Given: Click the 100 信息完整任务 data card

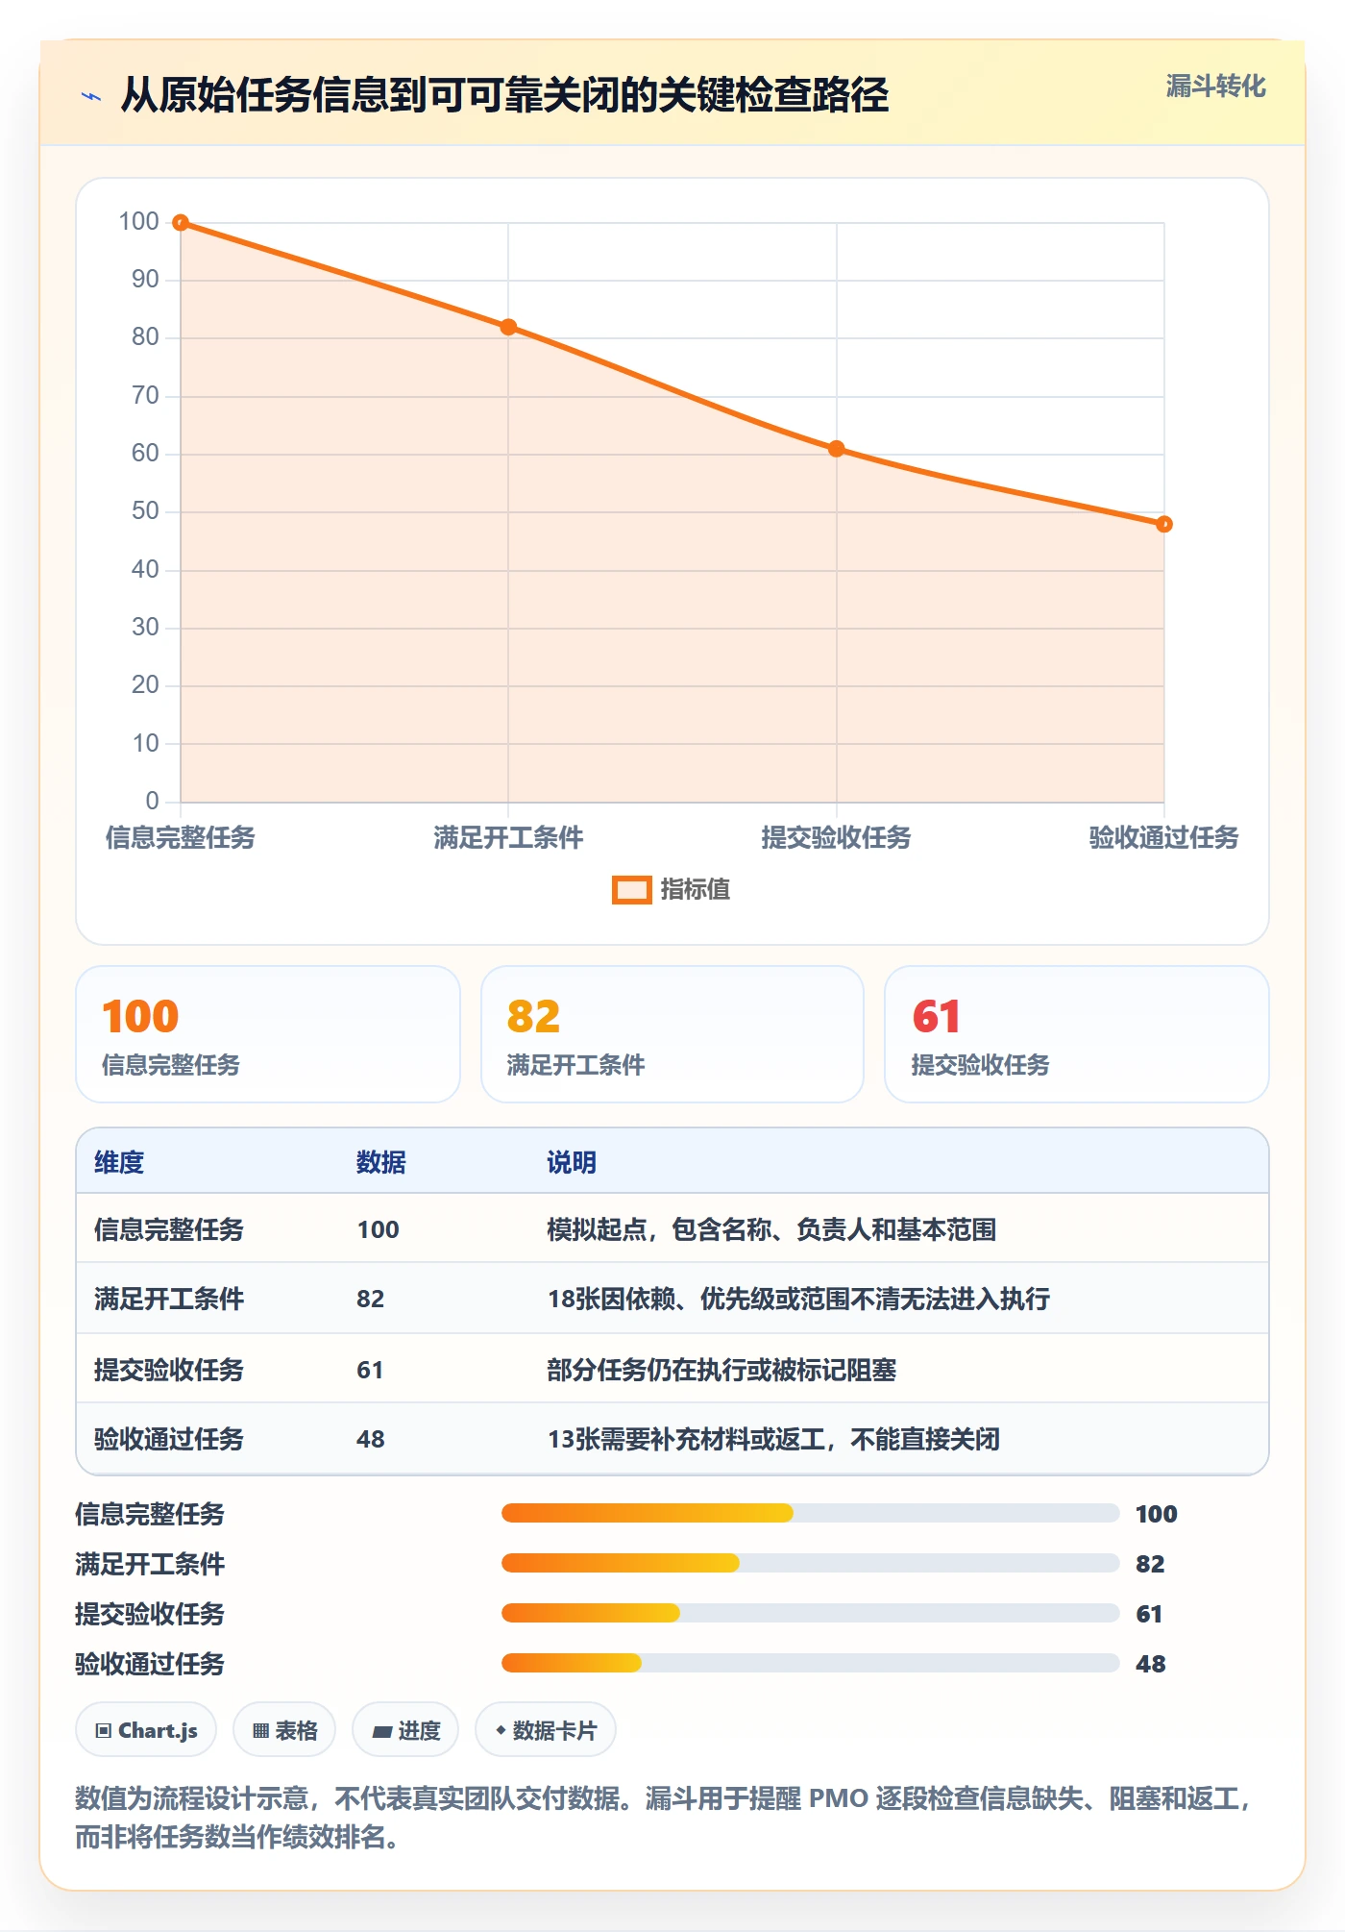Looking at the screenshot, I should tap(268, 1034).
